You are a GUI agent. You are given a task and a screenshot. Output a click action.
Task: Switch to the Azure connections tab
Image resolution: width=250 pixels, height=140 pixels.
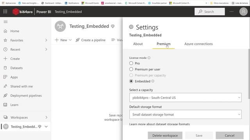tap(198, 44)
